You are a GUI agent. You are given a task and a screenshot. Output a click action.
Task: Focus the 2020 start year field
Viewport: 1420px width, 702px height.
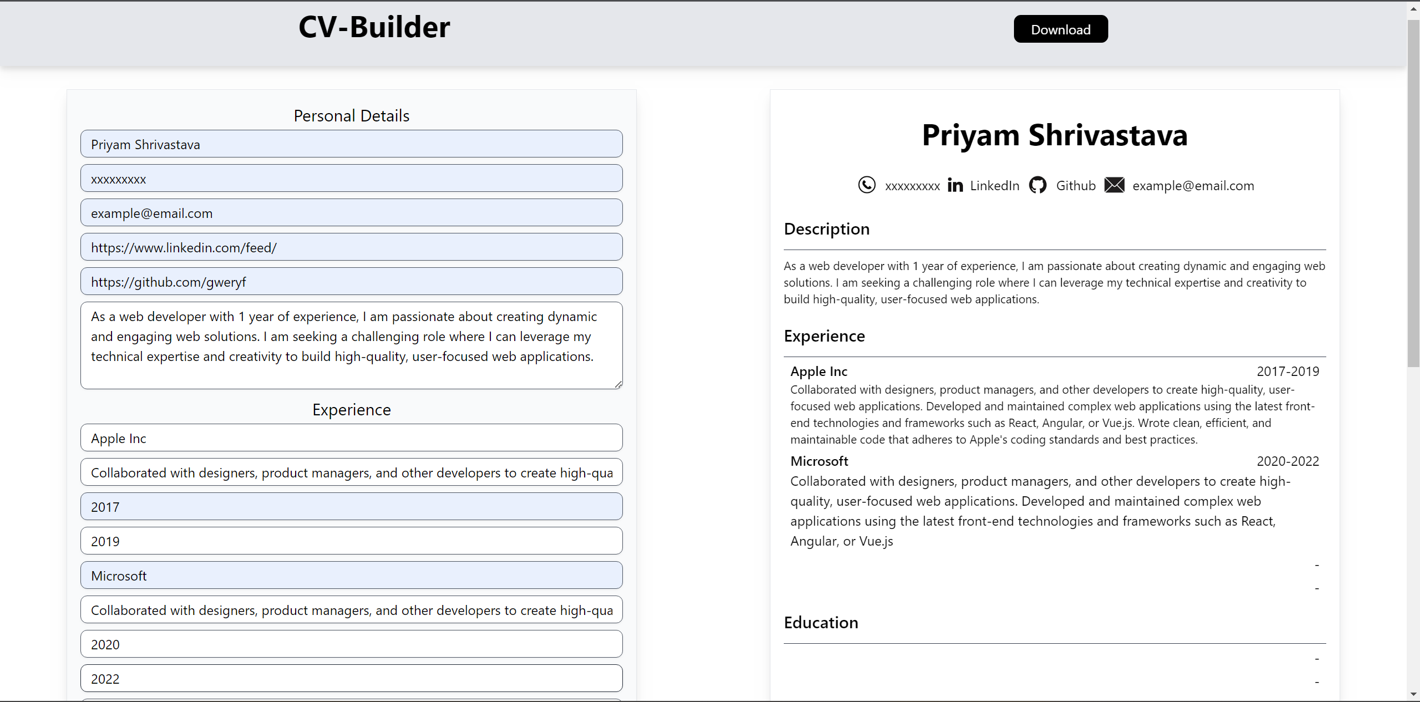click(x=352, y=644)
